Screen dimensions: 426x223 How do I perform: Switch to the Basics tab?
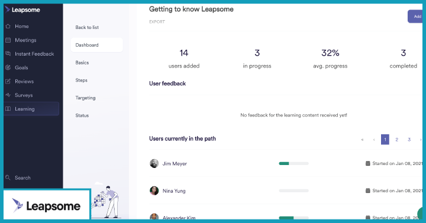(82, 63)
